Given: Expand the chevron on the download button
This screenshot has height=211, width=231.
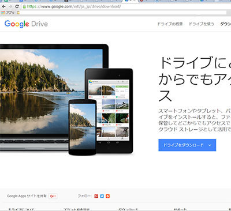Looking at the screenshot, I should 210,145.
